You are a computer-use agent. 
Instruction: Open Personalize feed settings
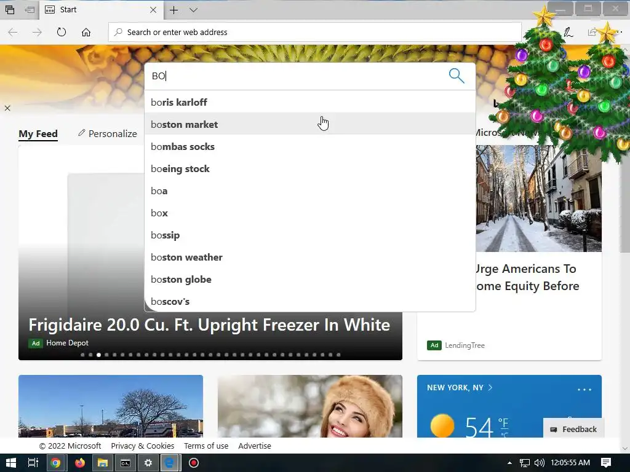107,133
